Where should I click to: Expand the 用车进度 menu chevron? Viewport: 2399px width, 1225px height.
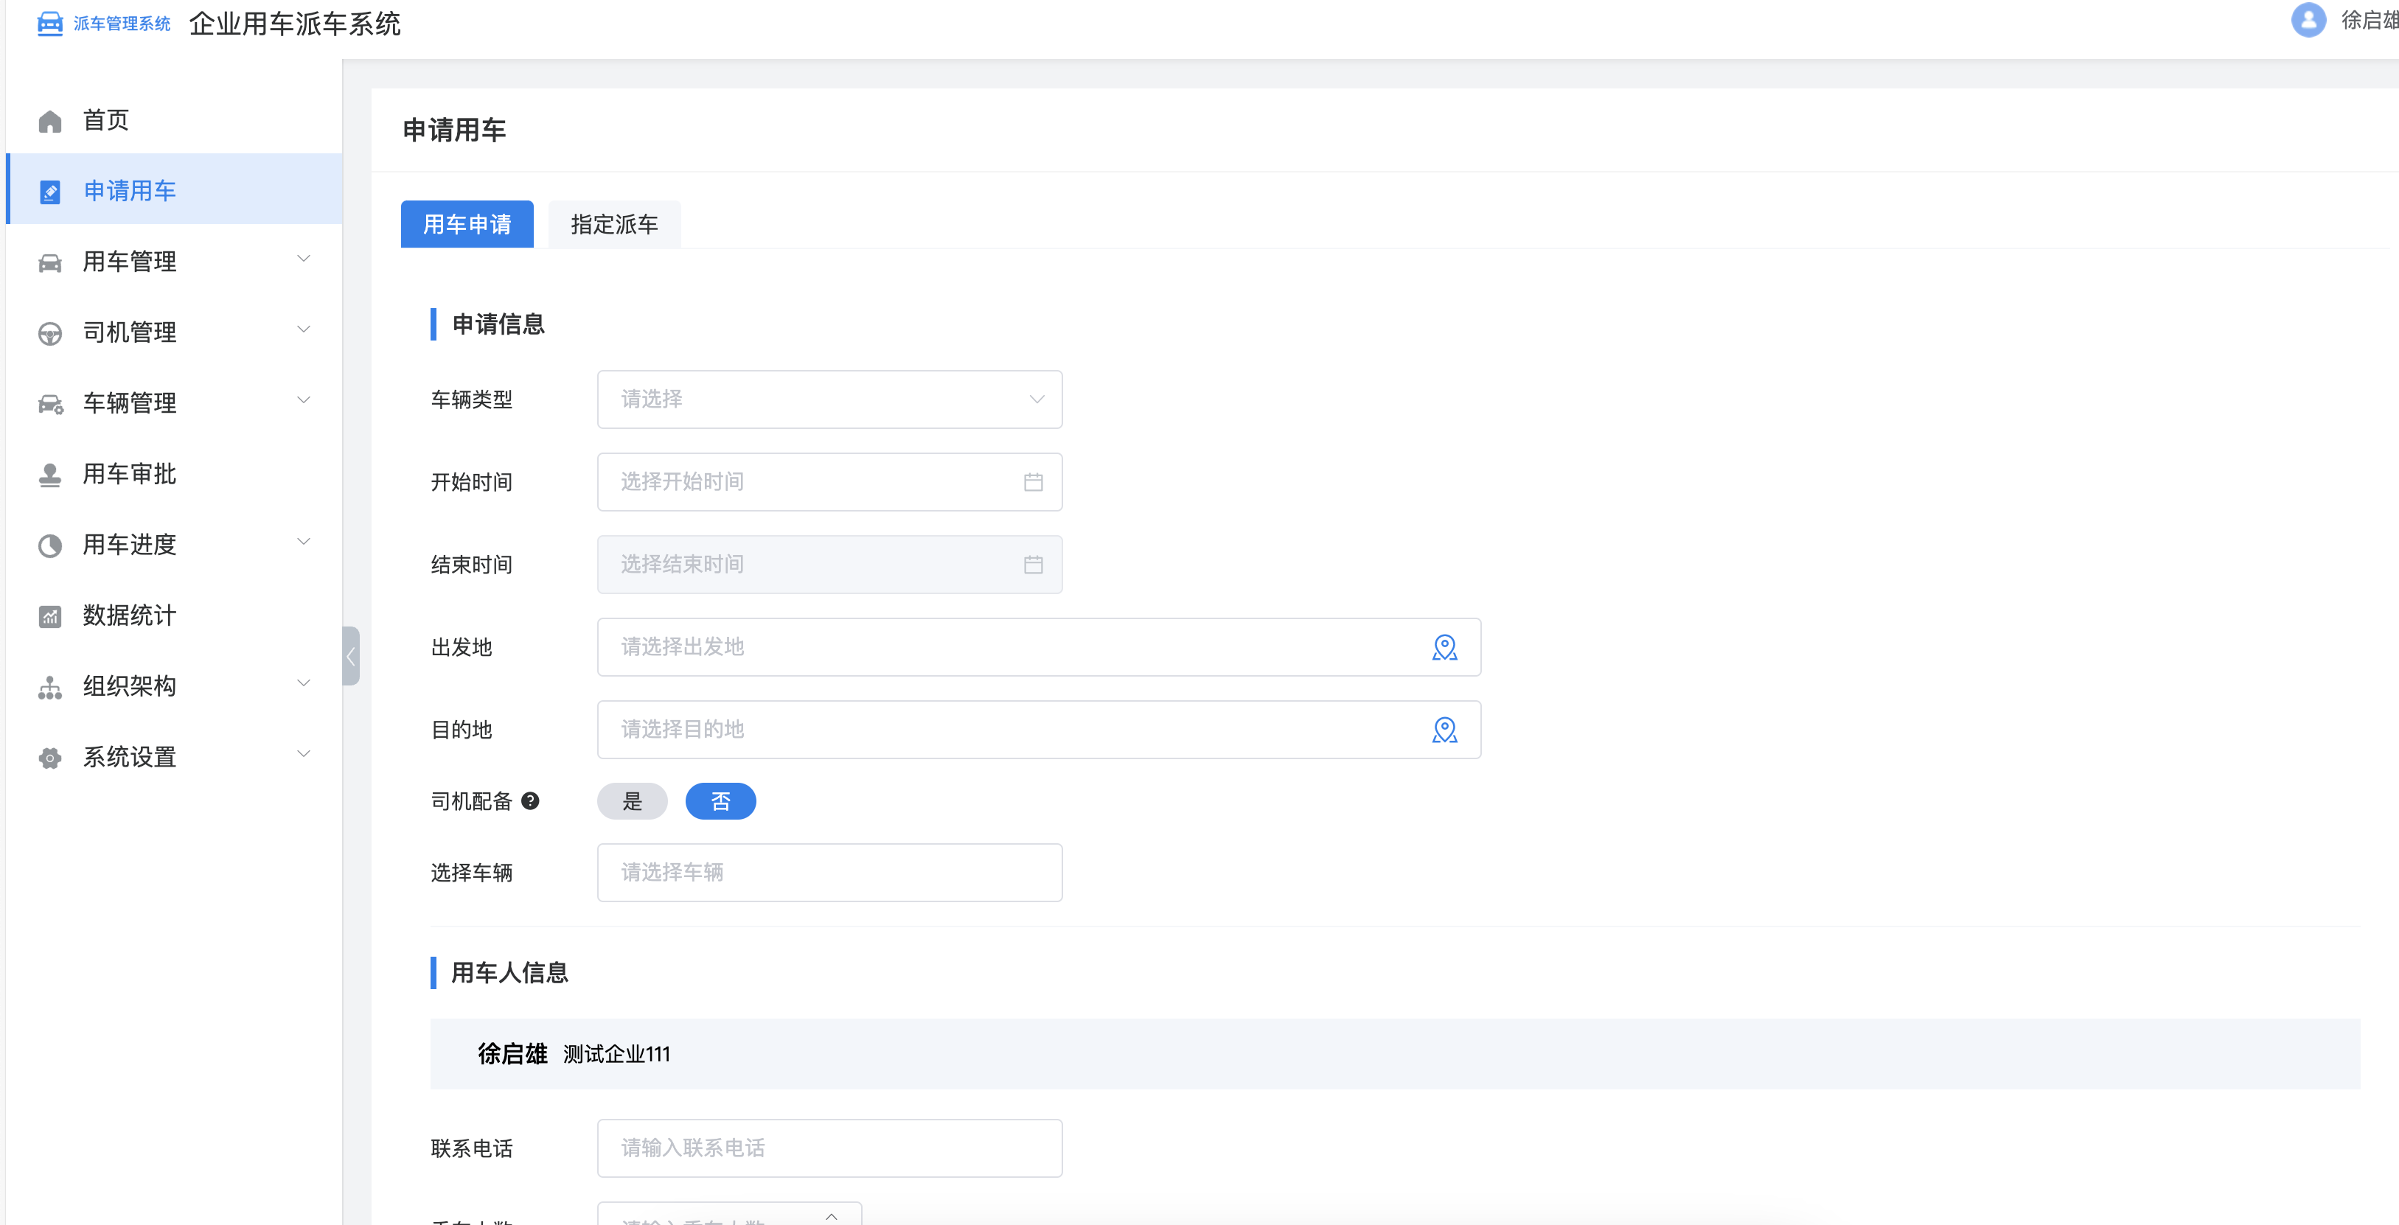pos(304,542)
